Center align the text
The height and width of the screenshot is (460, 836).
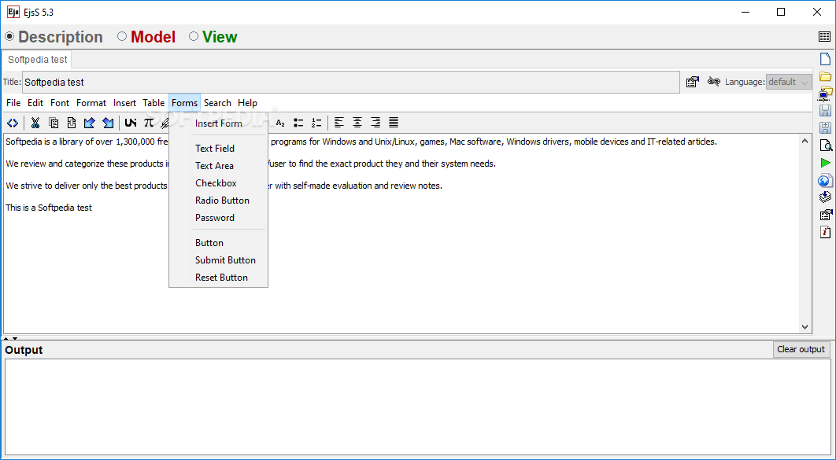click(x=357, y=123)
